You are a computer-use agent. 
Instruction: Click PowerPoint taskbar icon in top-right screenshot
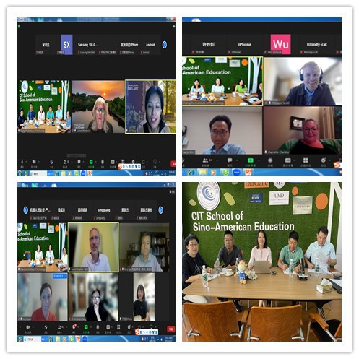pyautogui.click(x=248, y=173)
